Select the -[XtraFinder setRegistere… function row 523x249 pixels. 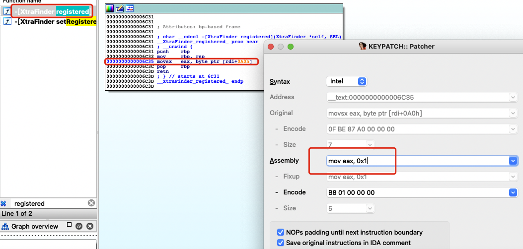[x=49, y=22]
